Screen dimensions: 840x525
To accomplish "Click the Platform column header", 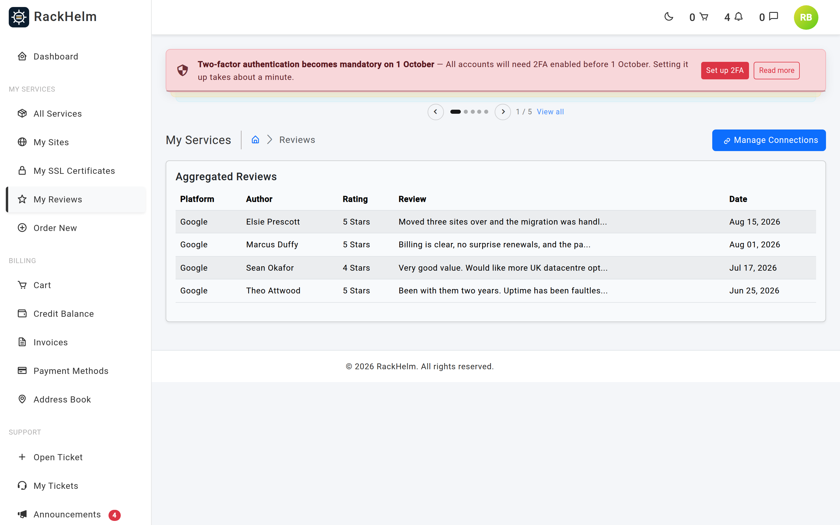I will pos(197,199).
